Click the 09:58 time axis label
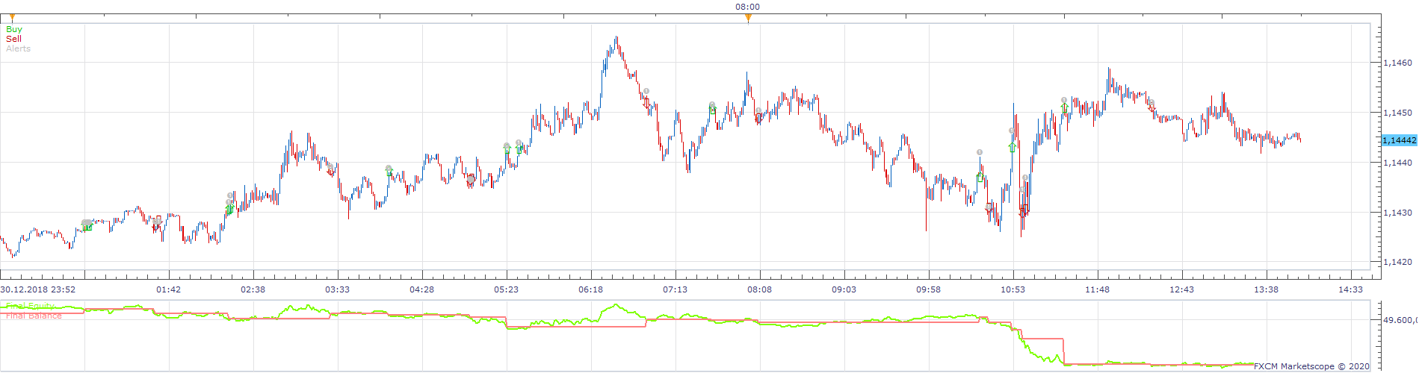 pyautogui.click(x=928, y=289)
